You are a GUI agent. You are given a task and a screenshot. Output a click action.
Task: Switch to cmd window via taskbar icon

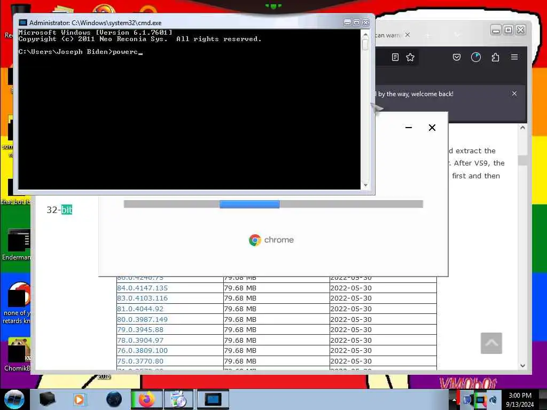(213, 399)
